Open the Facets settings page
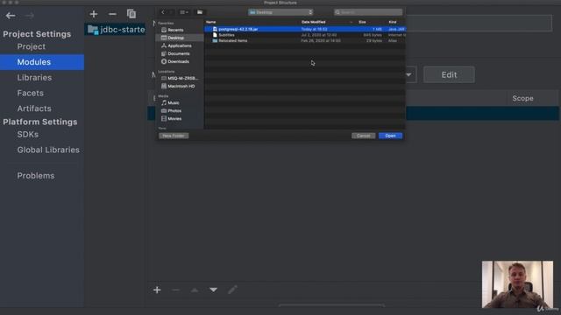The width and height of the screenshot is (561, 315). 31,93
